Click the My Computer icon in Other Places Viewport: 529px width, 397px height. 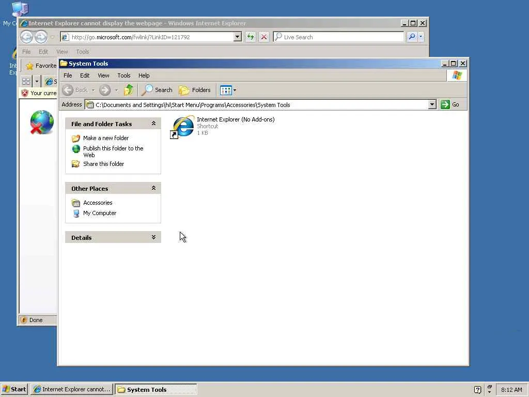click(x=76, y=213)
